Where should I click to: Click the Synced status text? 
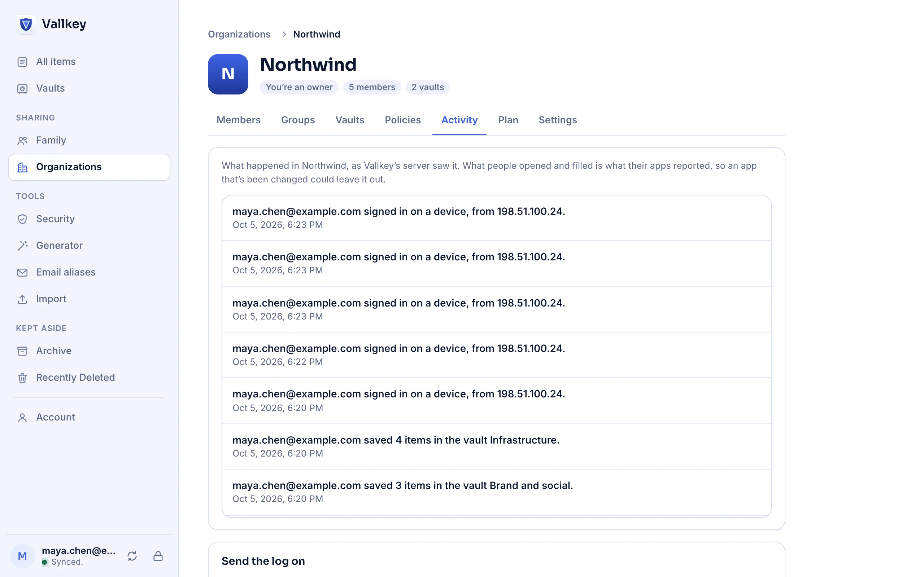[x=67, y=562]
